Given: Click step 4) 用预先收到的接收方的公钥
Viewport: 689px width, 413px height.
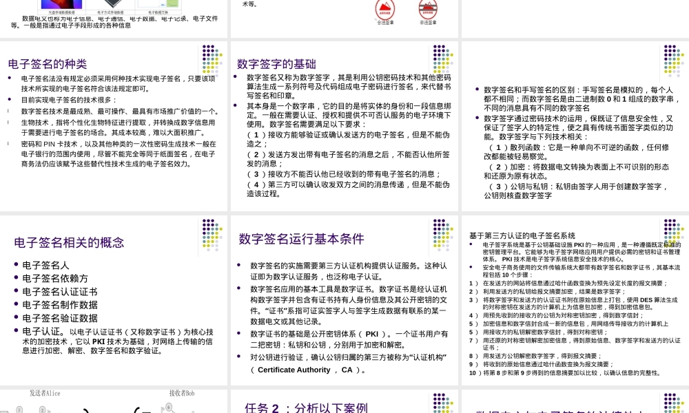Looking at the screenshot, I should (556, 315).
